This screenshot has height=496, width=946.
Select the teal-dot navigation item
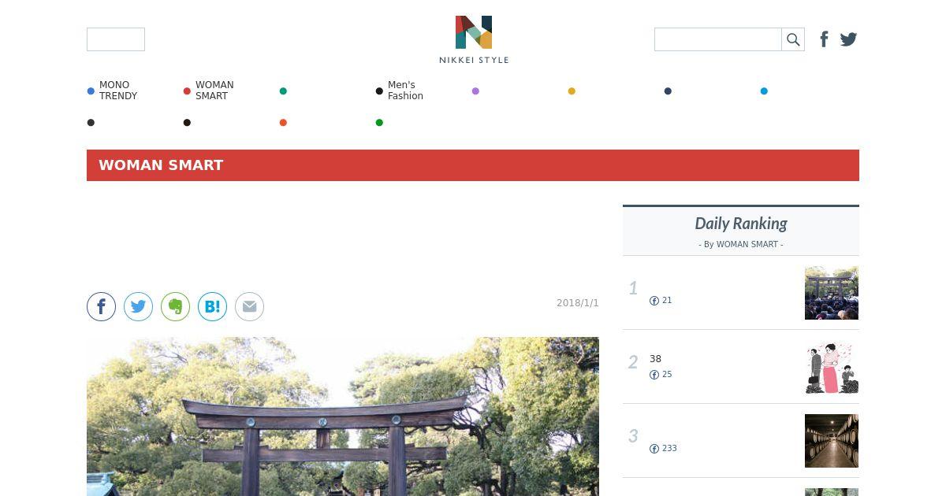pyautogui.click(x=283, y=91)
